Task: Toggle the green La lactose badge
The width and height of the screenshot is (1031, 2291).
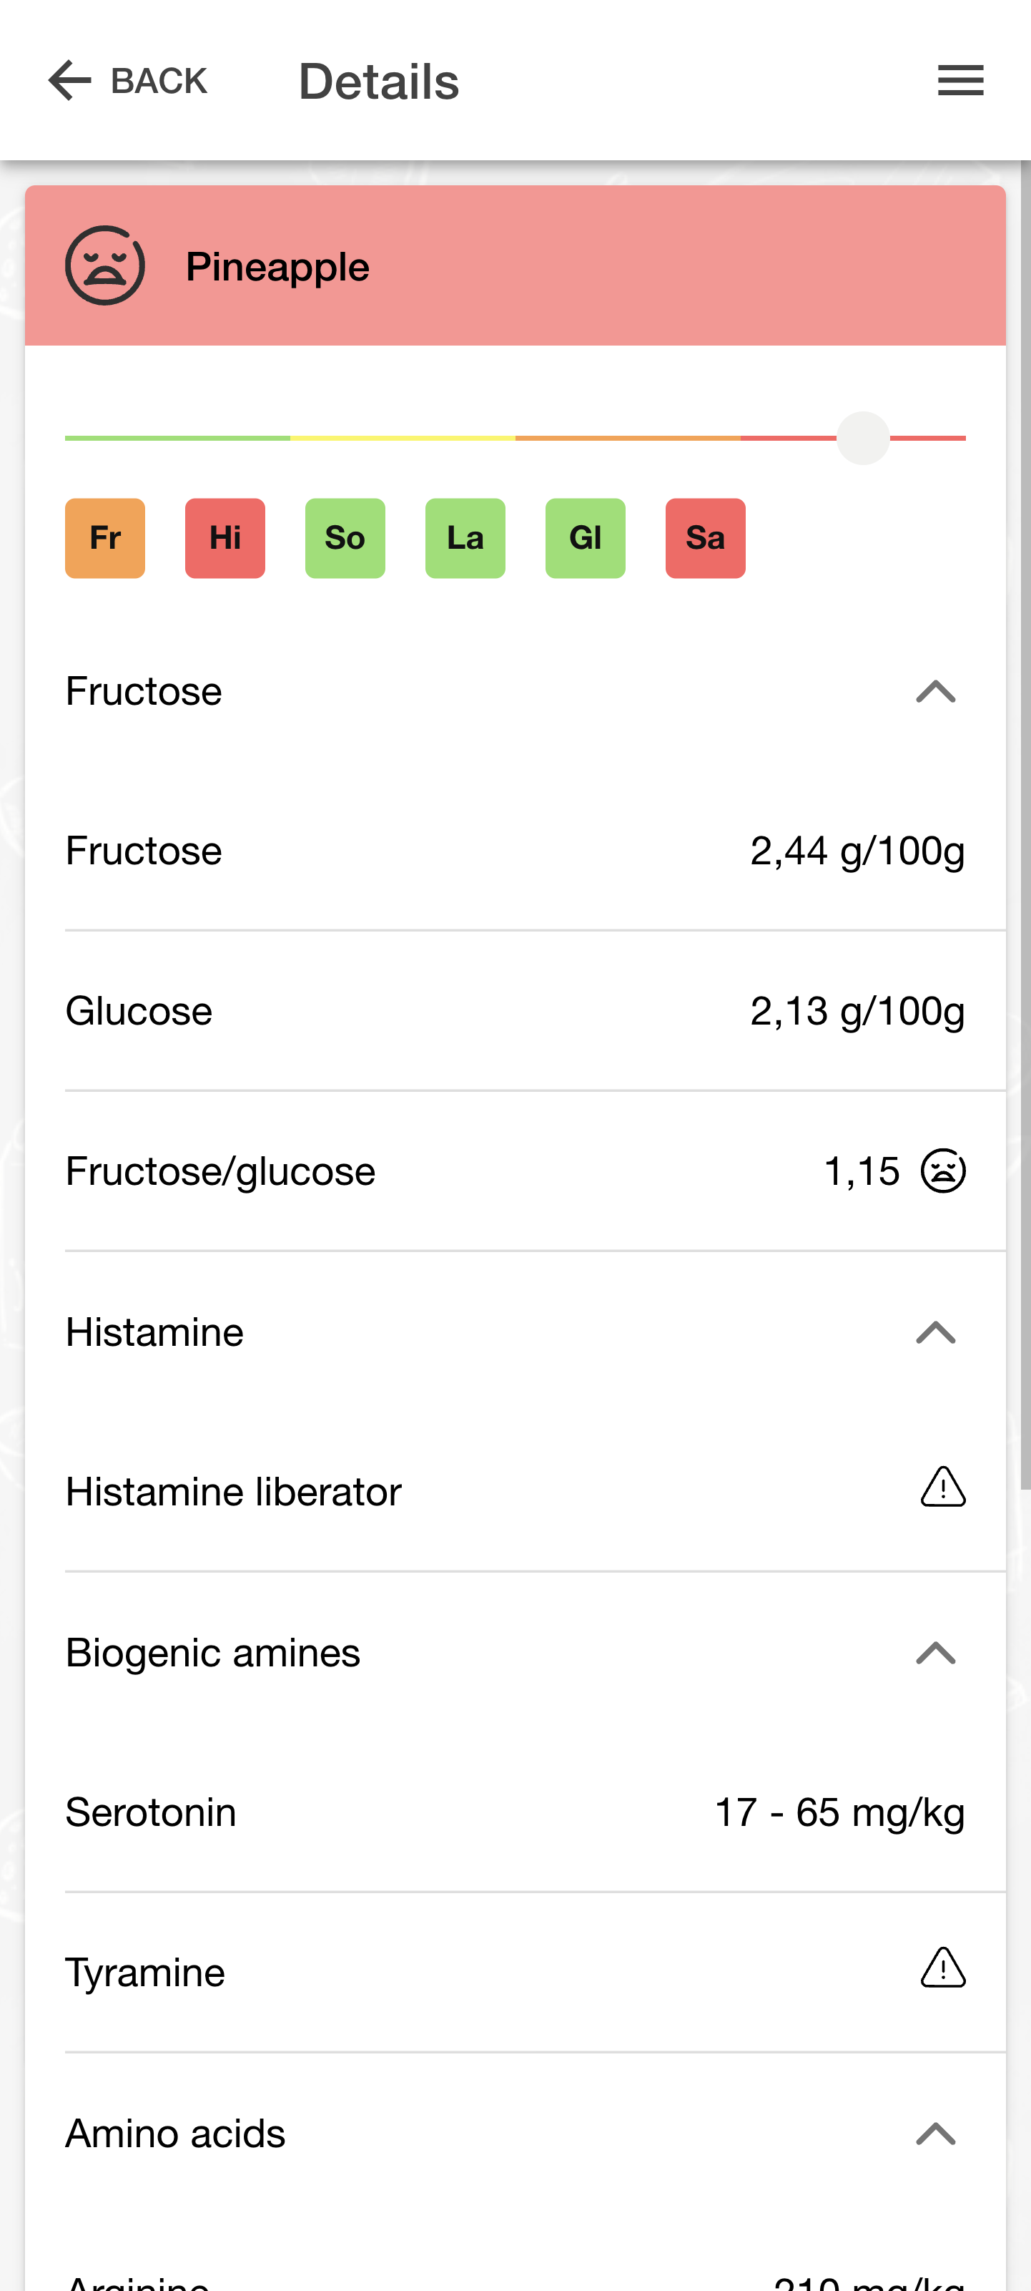Action: (465, 538)
